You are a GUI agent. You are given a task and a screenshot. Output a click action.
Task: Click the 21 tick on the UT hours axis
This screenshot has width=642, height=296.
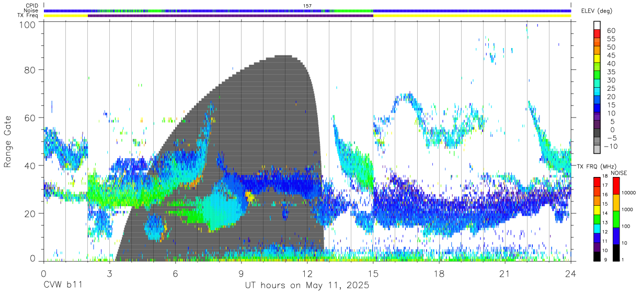[x=505, y=274]
